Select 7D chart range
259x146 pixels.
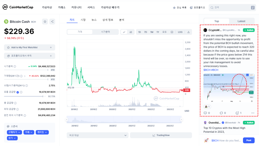[x=146, y=32]
